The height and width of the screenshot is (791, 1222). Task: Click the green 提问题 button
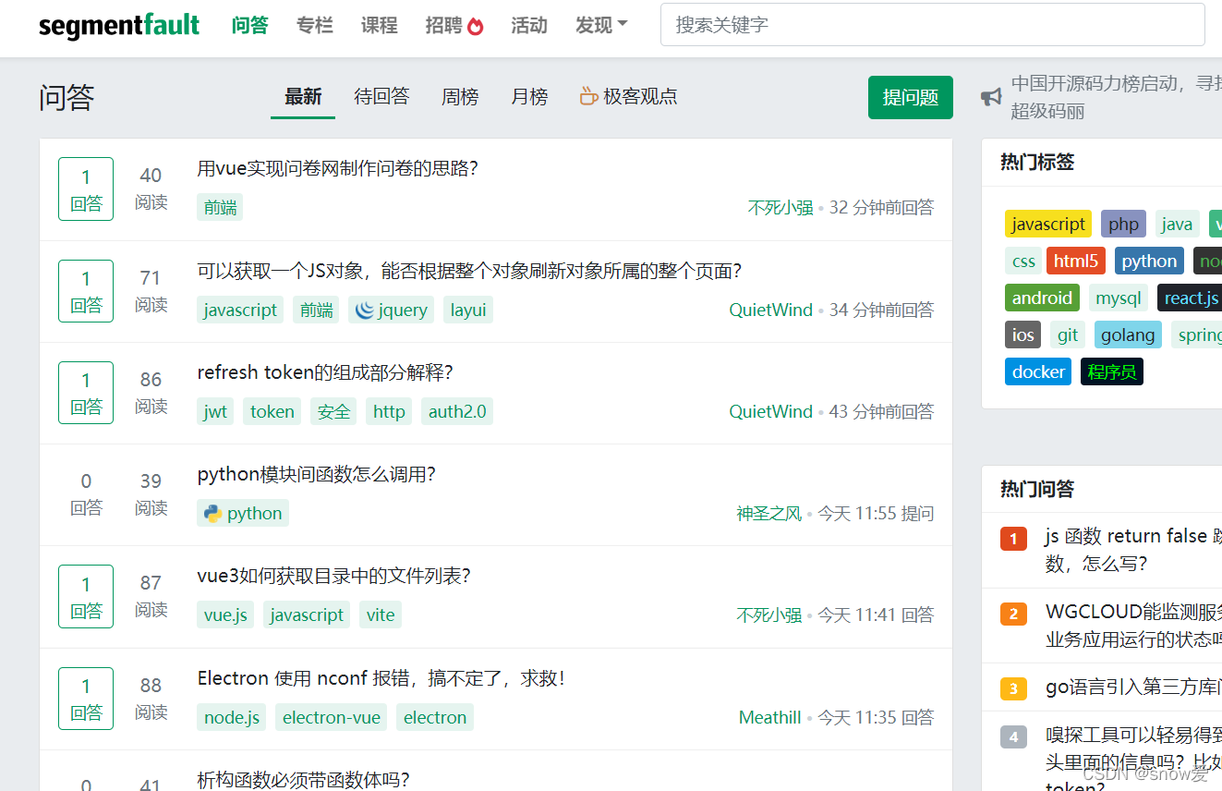coord(911,97)
